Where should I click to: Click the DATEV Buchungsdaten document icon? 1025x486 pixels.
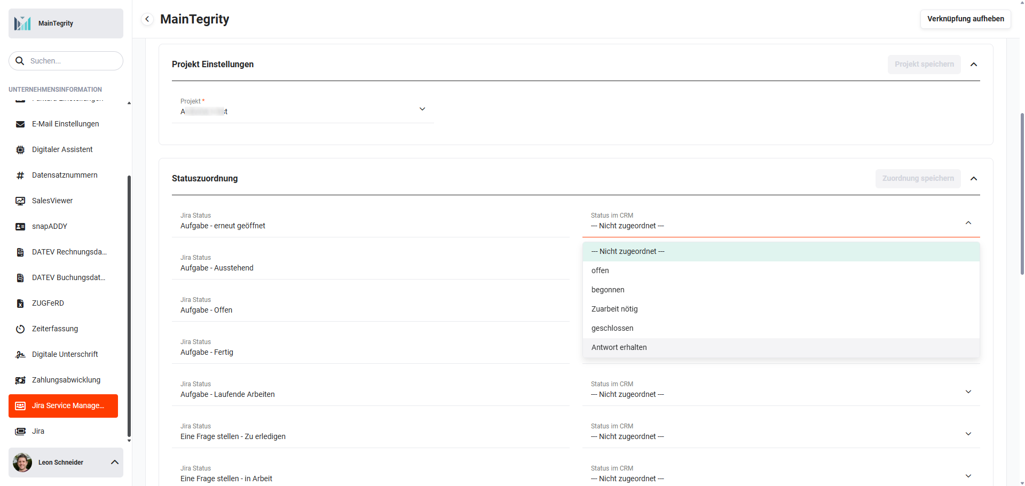pyautogui.click(x=20, y=277)
